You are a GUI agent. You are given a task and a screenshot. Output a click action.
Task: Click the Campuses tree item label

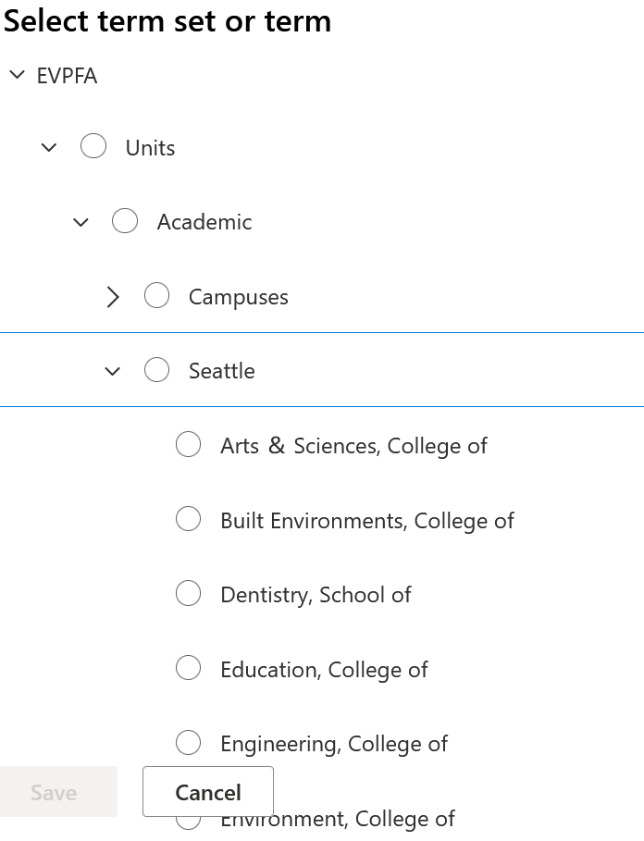click(x=238, y=296)
